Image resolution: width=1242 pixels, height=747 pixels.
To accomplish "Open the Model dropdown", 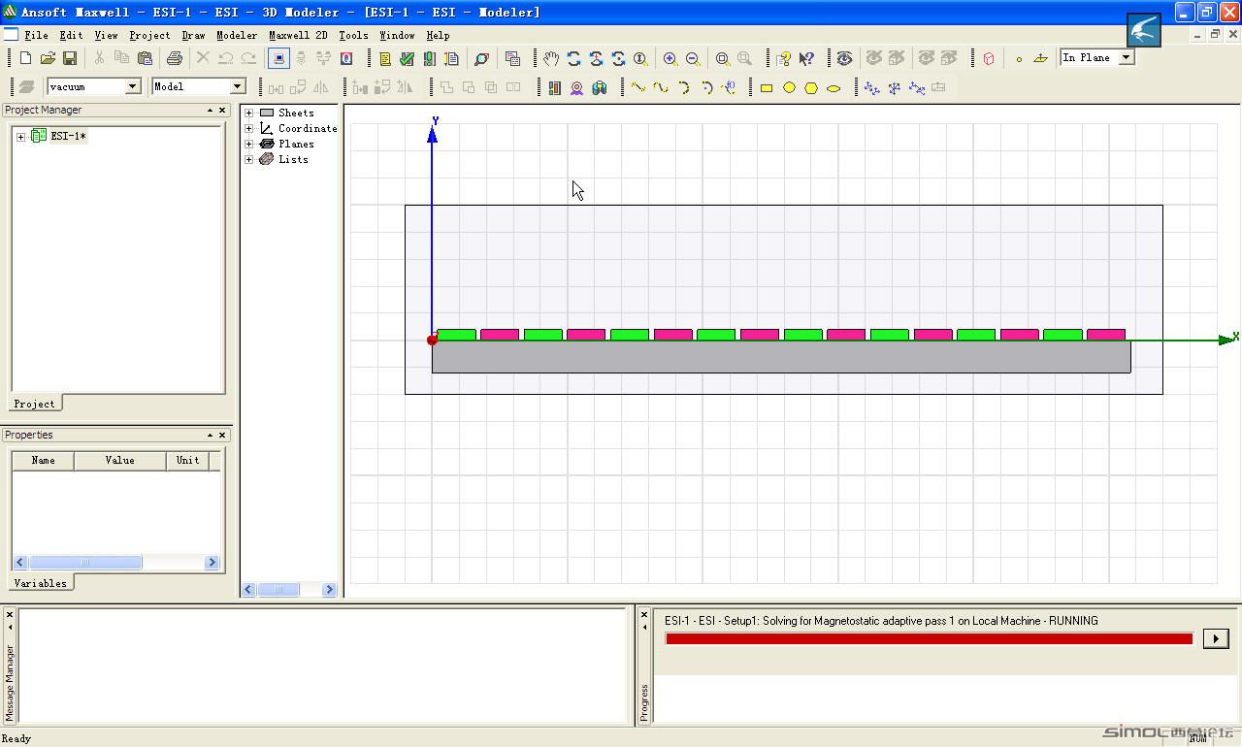I will 237,86.
